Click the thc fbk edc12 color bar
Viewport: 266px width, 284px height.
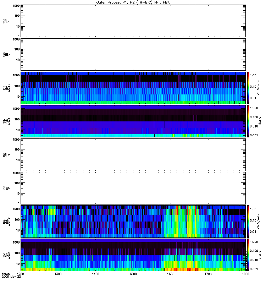click(248, 222)
